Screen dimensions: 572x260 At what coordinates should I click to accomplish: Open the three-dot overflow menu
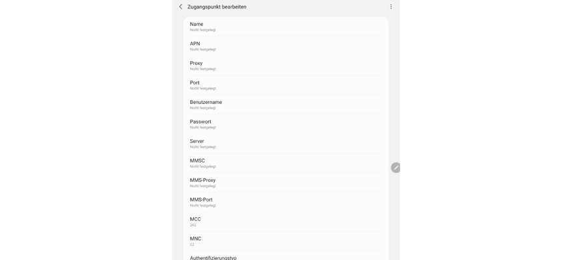pos(391,6)
